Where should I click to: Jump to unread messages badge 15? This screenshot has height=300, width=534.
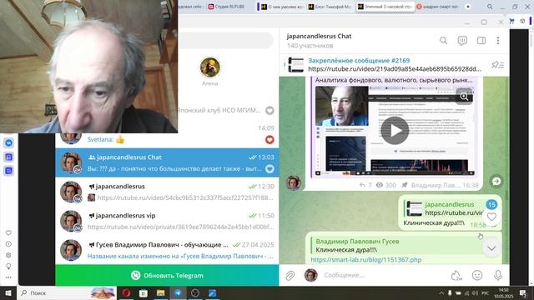pos(491,204)
